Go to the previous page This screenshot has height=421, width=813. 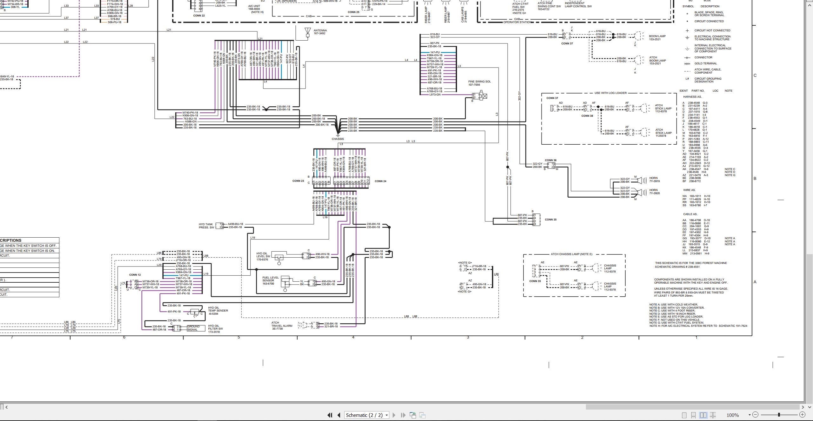click(339, 415)
